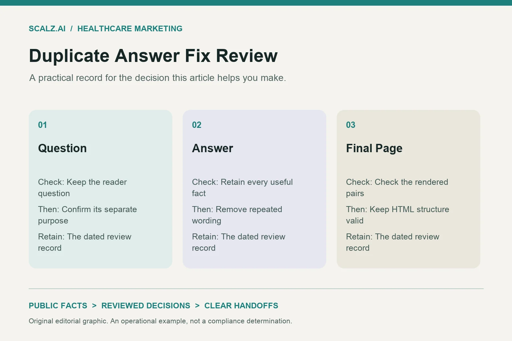Click the HEALTHCARE MARKETING category label

pos(130,29)
